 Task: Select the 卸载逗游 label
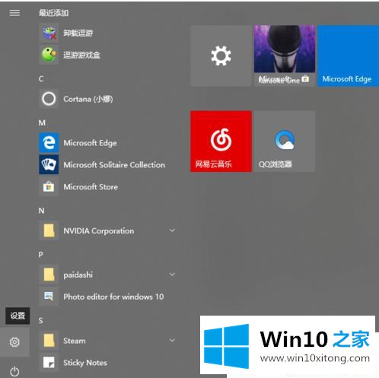78,33
